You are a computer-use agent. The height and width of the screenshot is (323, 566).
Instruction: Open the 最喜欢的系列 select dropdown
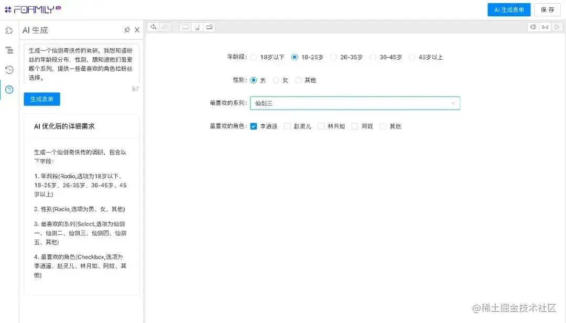pyautogui.click(x=355, y=103)
